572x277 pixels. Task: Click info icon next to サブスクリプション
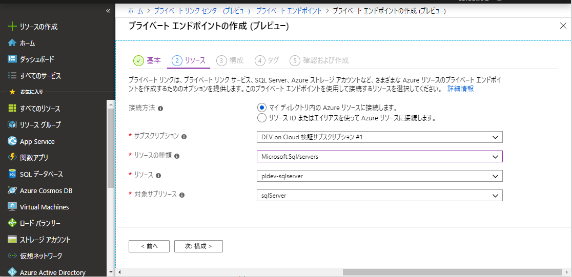184,137
